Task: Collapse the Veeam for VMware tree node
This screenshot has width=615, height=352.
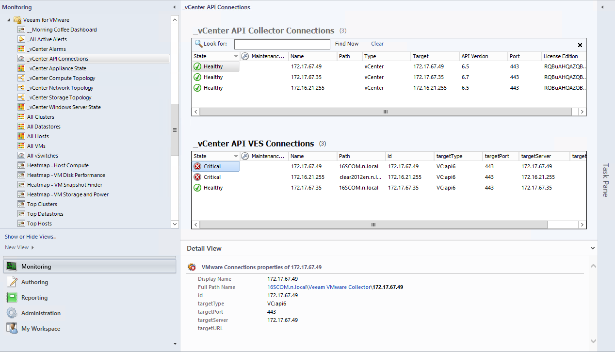Action: pos(9,20)
